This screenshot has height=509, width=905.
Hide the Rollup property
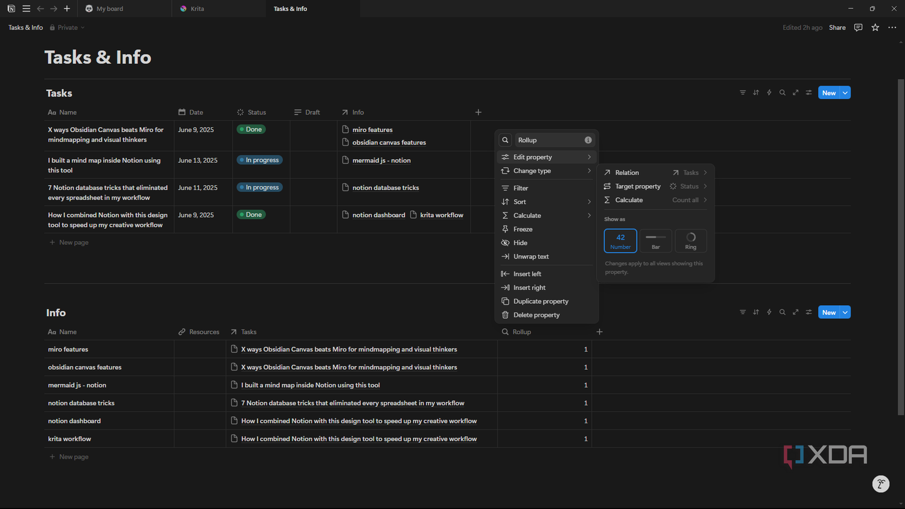pos(547,243)
